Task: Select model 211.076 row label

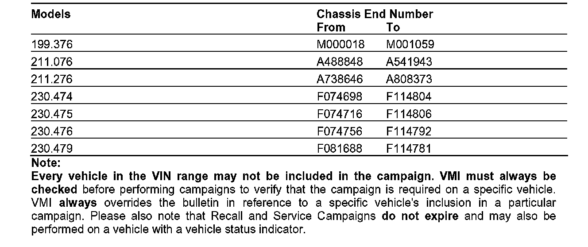Action: point(52,62)
